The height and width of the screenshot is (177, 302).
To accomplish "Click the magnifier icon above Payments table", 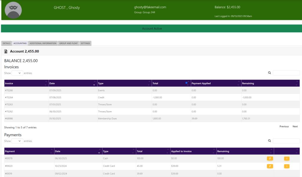I will click(269, 141).
